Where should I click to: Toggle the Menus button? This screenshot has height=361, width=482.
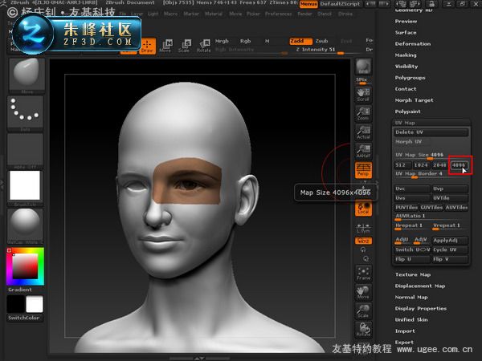pos(308,4)
